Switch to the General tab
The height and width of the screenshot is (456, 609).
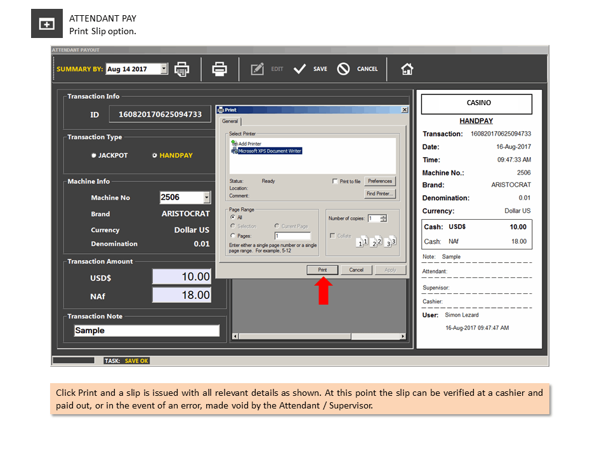(x=230, y=122)
